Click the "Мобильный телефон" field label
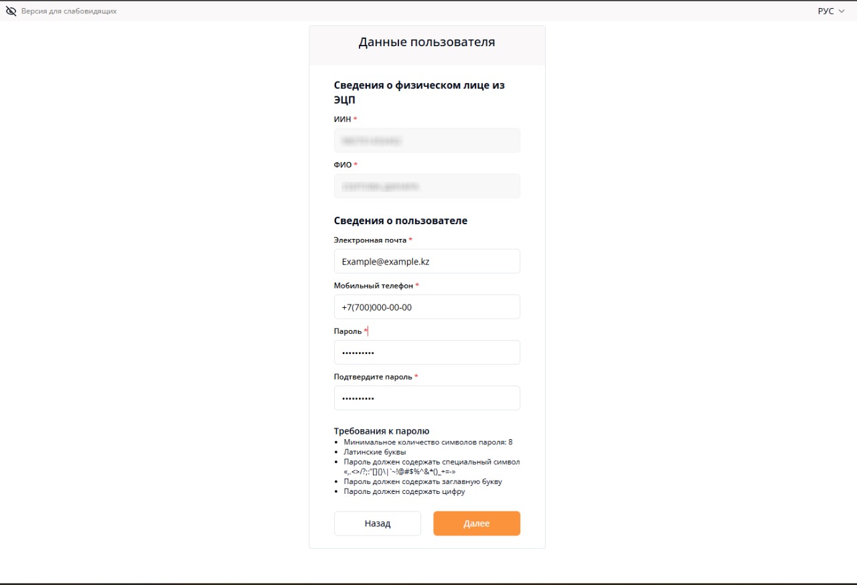Image resolution: width=857 pixels, height=585 pixels. point(373,285)
